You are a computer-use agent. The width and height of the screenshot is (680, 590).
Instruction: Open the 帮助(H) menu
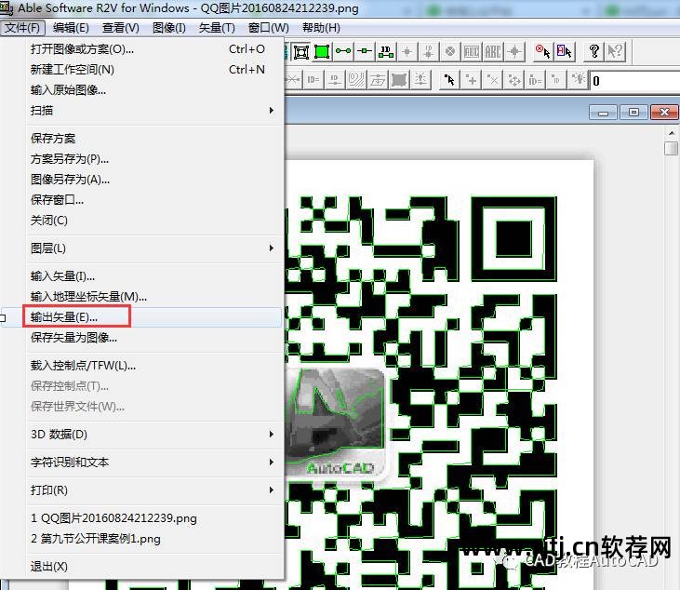tap(321, 28)
